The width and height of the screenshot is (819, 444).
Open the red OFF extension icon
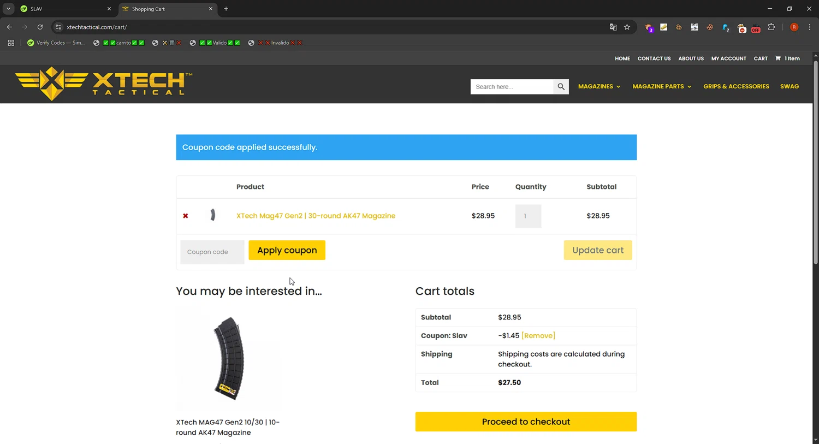tap(756, 28)
